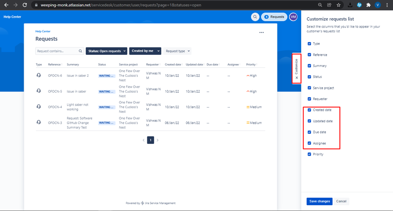Click the site lock icon in address bar
The height and width of the screenshot is (211, 393).
point(36,5)
